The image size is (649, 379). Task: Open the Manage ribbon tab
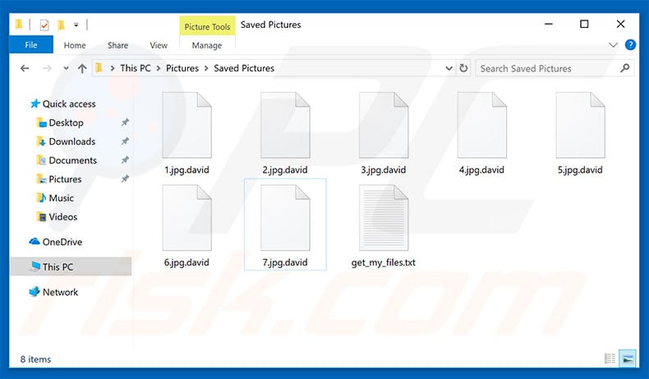(207, 45)
